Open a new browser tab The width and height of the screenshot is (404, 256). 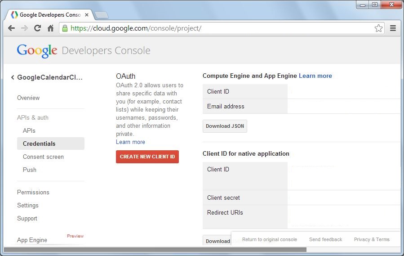102,15
